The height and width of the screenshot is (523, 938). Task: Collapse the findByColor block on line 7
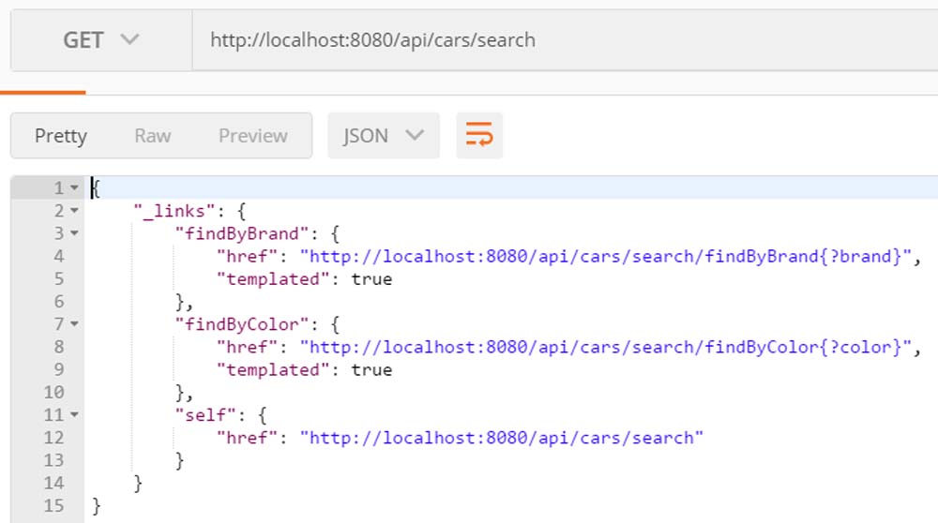74,324
